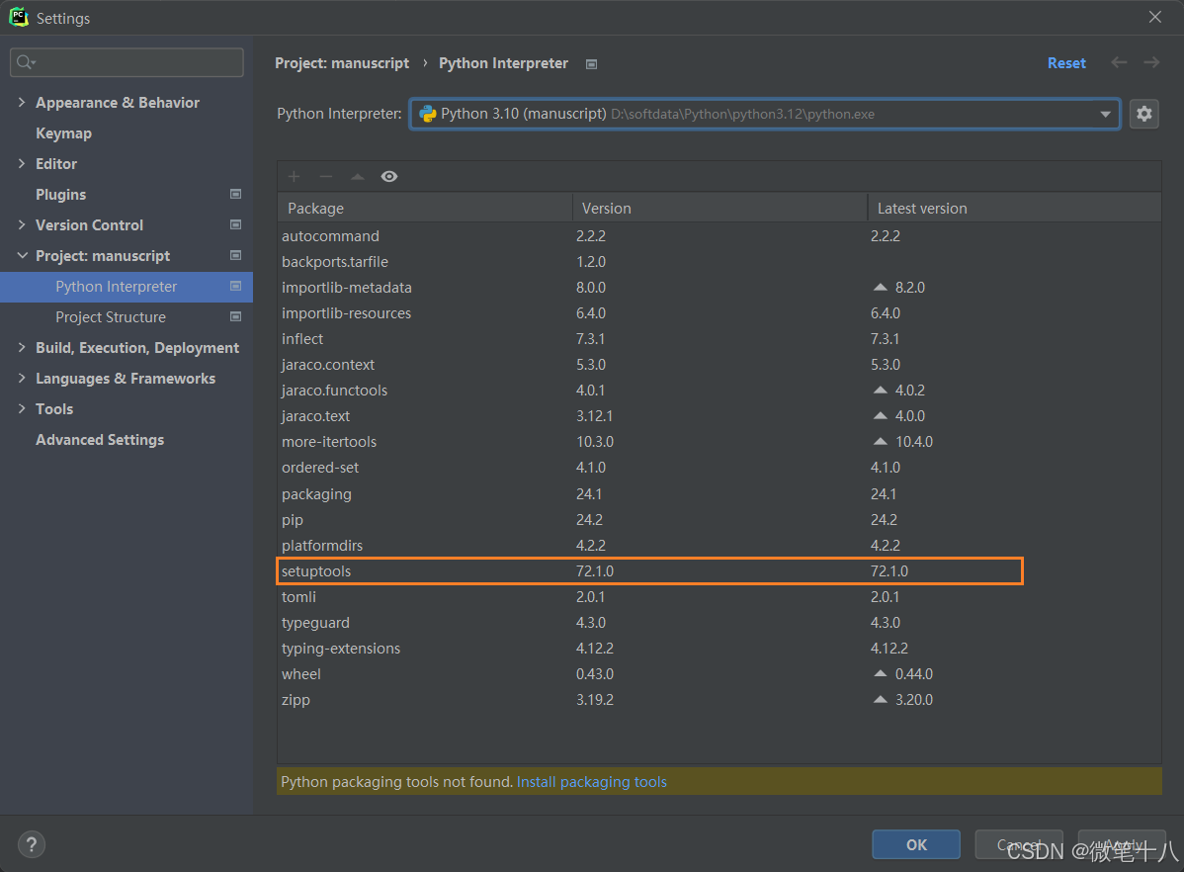Select the ordered-set package row
Screen dimensions: 1184x872
pyautogui.click(x=719, y=467)
